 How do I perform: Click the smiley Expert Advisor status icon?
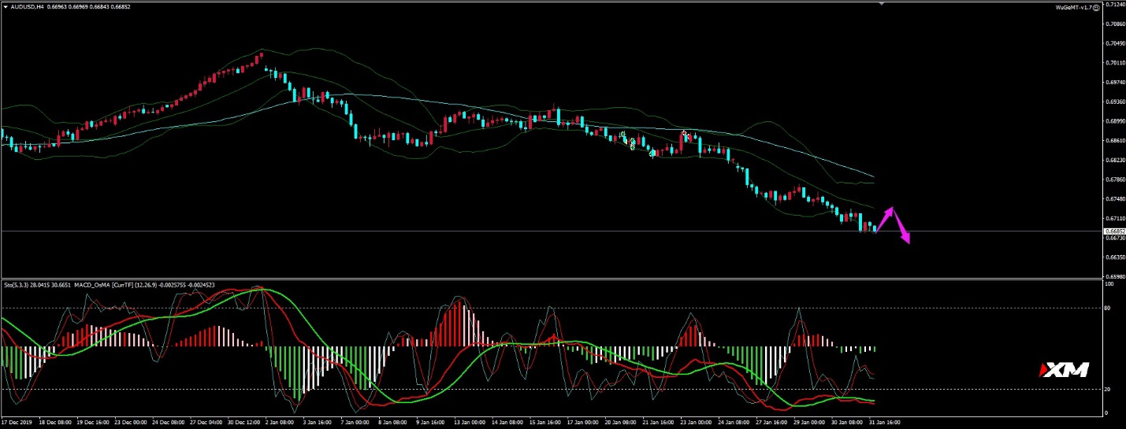point(1096,7)
